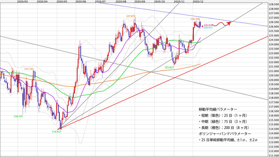Click the 123.000 price axis label
The height and width of the screenshot is (157, 279).
(274, 53)
